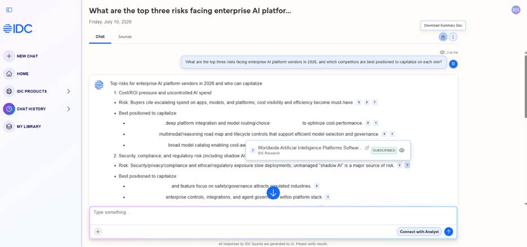Go to Home via house icon
The height and width of the screenshot is (247, 527).
click(9, 74)
